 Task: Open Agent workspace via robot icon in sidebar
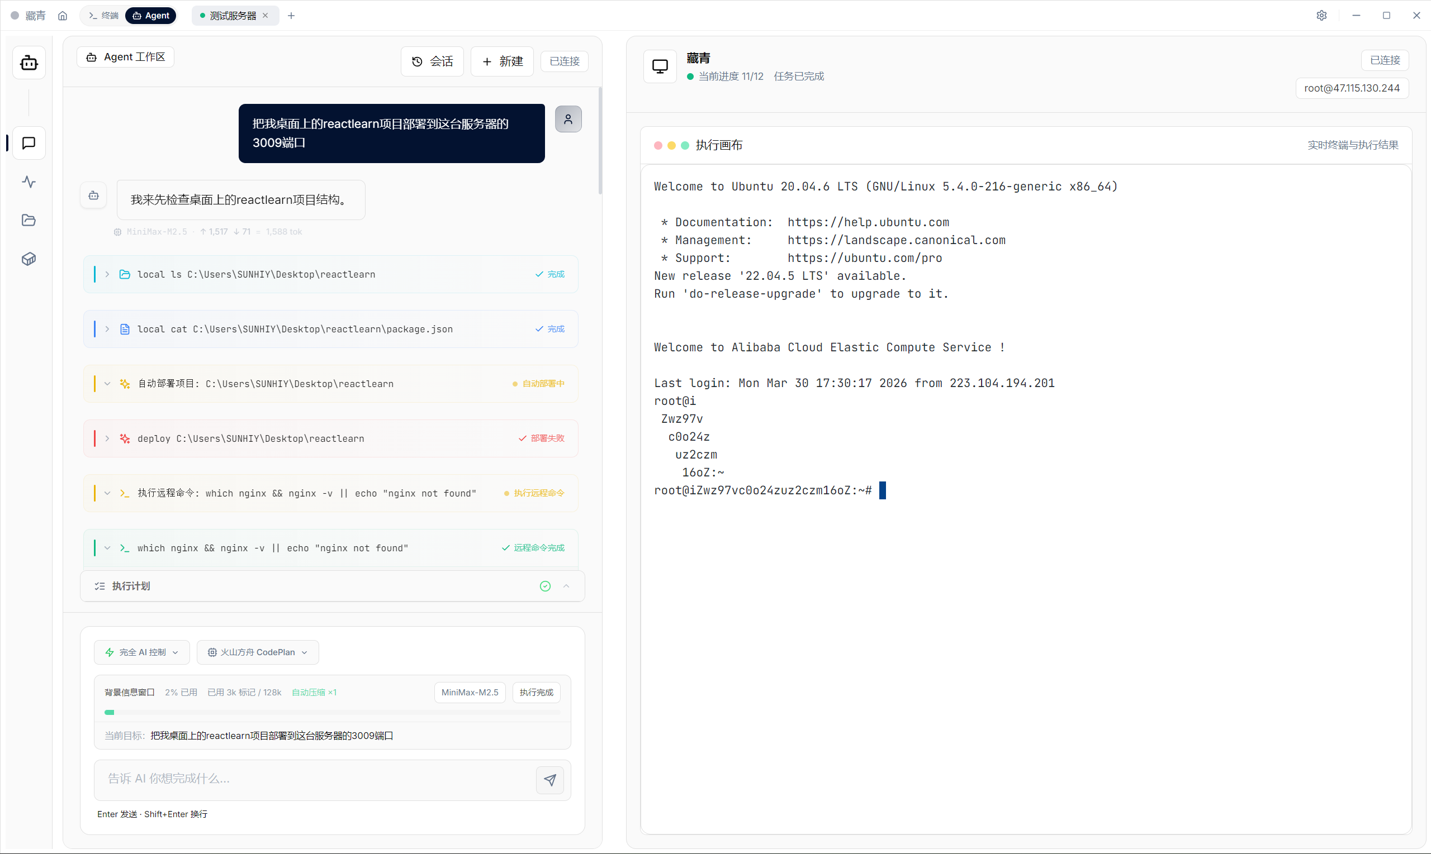[x=29, y=63]
